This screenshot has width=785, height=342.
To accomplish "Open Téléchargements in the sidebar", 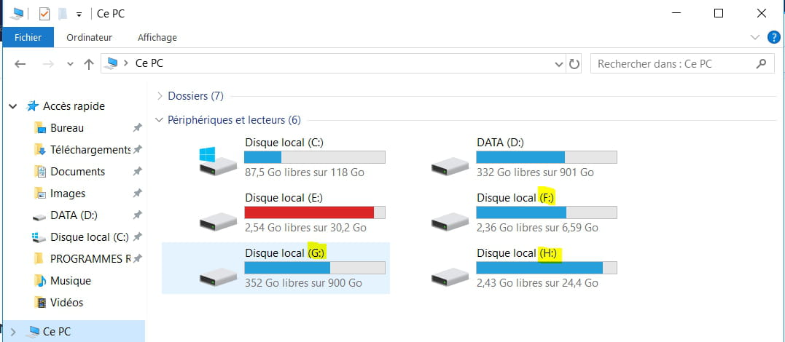I will click(x=90, y=149).
